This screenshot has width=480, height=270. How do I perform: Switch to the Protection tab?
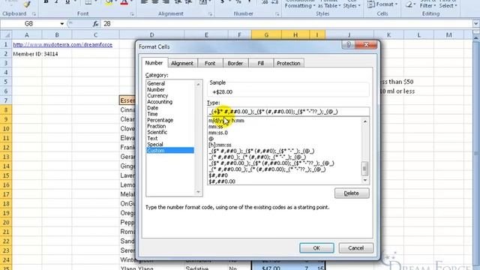click(x=289, y=63)
